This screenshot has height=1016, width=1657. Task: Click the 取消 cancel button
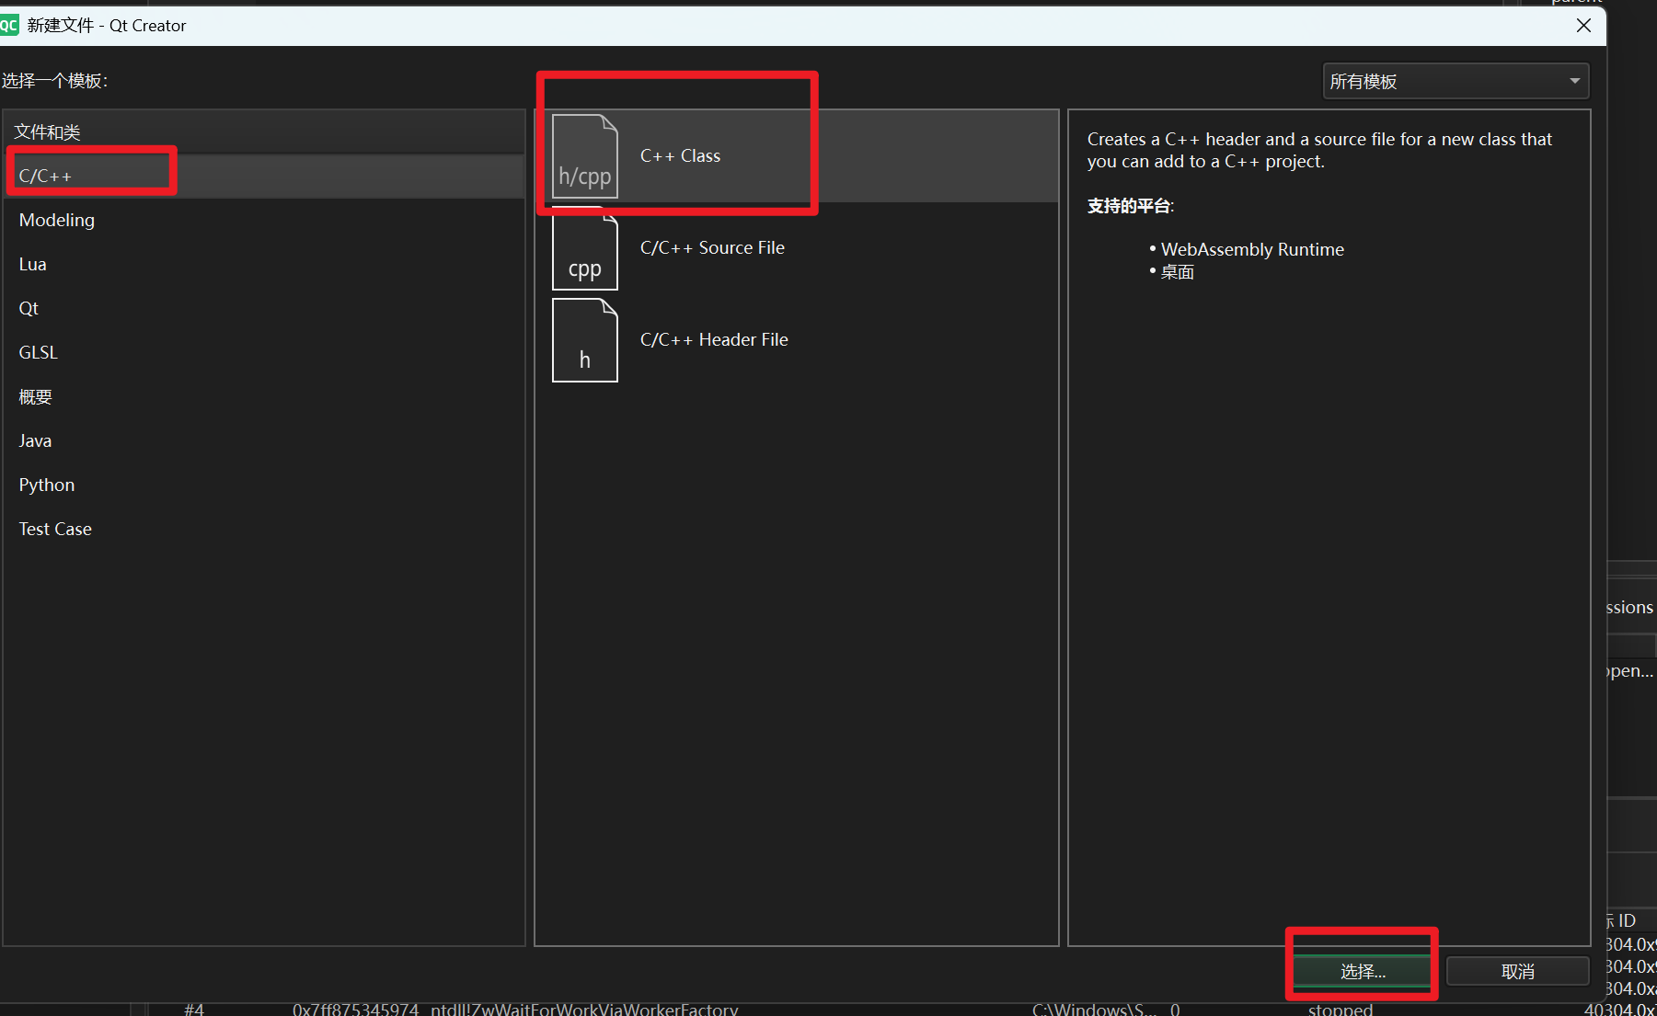1518,972
